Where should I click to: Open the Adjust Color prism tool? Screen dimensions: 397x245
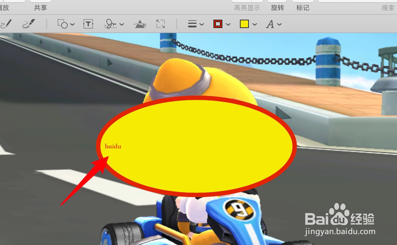tap(140, 24)
